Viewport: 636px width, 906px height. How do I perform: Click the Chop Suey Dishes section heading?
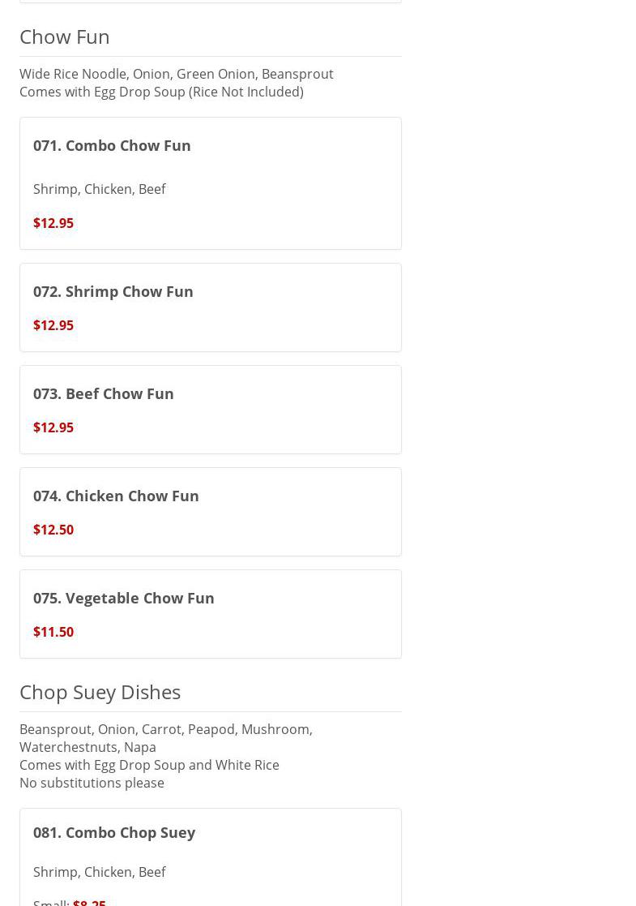[100, 692]
